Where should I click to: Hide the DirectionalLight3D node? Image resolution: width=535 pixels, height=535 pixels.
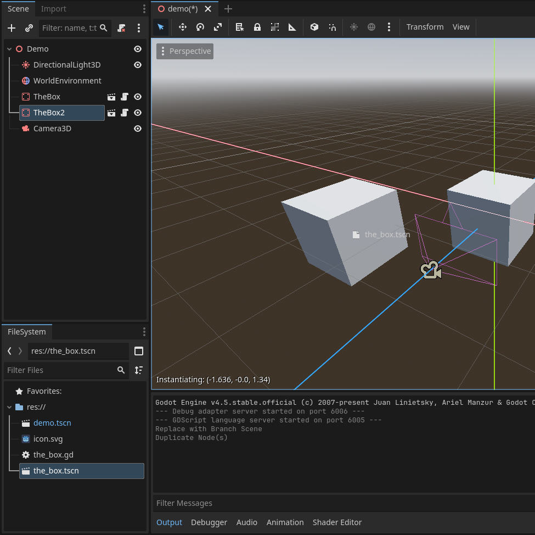click(x=138, y=65)
